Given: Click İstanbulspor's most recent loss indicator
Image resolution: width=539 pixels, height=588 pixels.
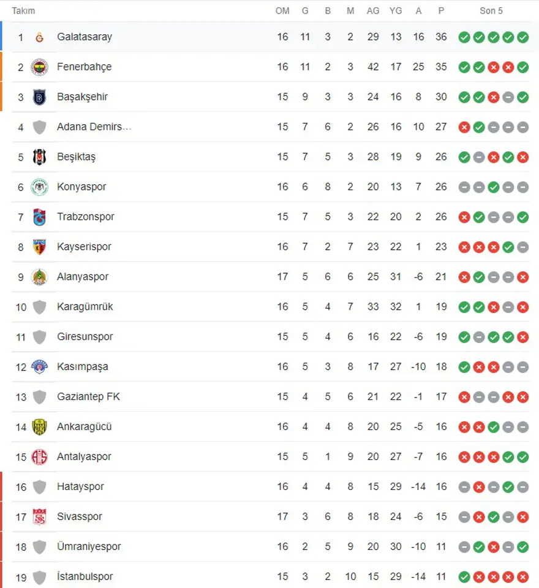Looking at the screenshot, I should tap(522, 577).
